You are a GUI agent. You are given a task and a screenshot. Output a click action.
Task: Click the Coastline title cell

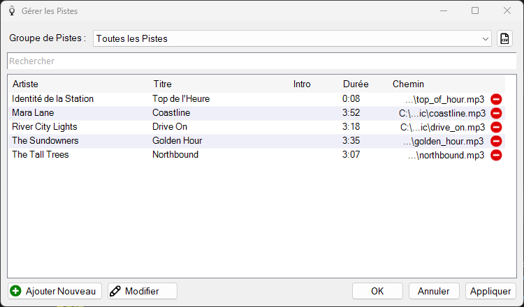point(171,113)
